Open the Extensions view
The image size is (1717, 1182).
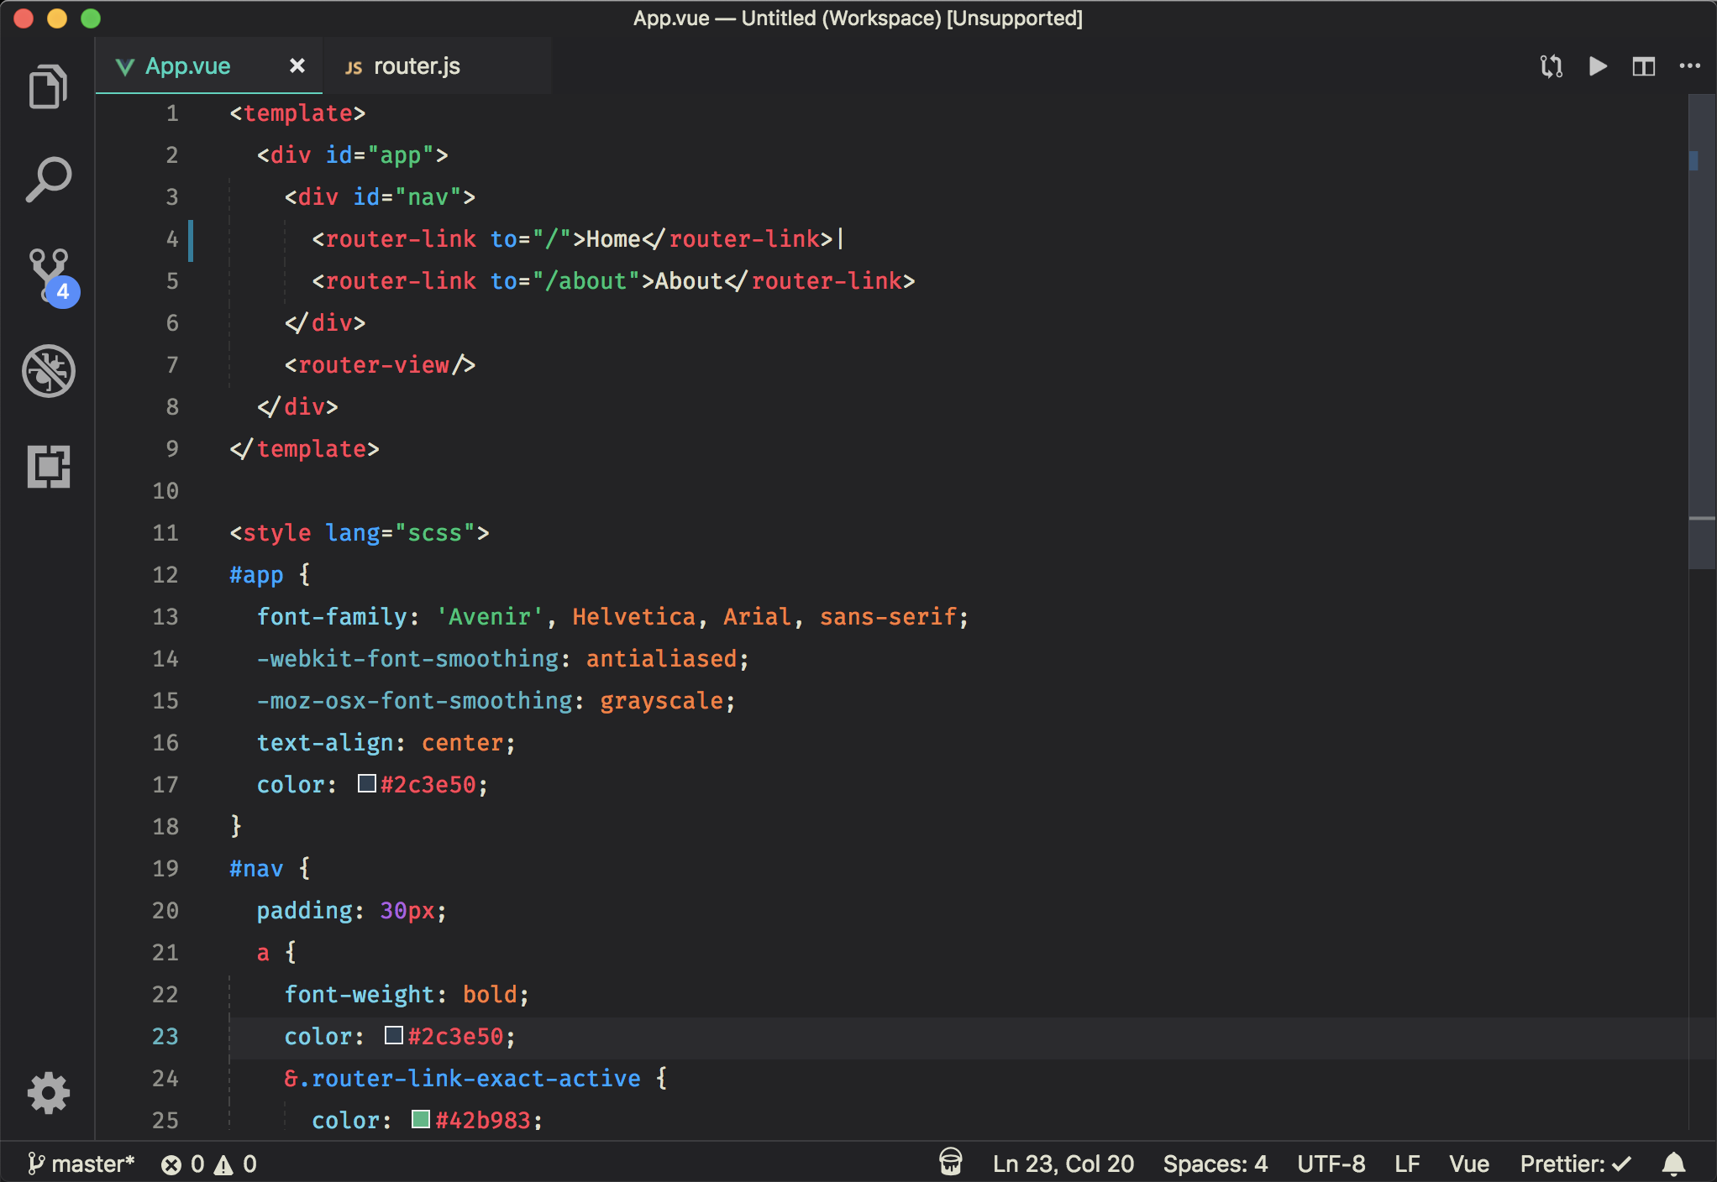[x=48, y=466]
